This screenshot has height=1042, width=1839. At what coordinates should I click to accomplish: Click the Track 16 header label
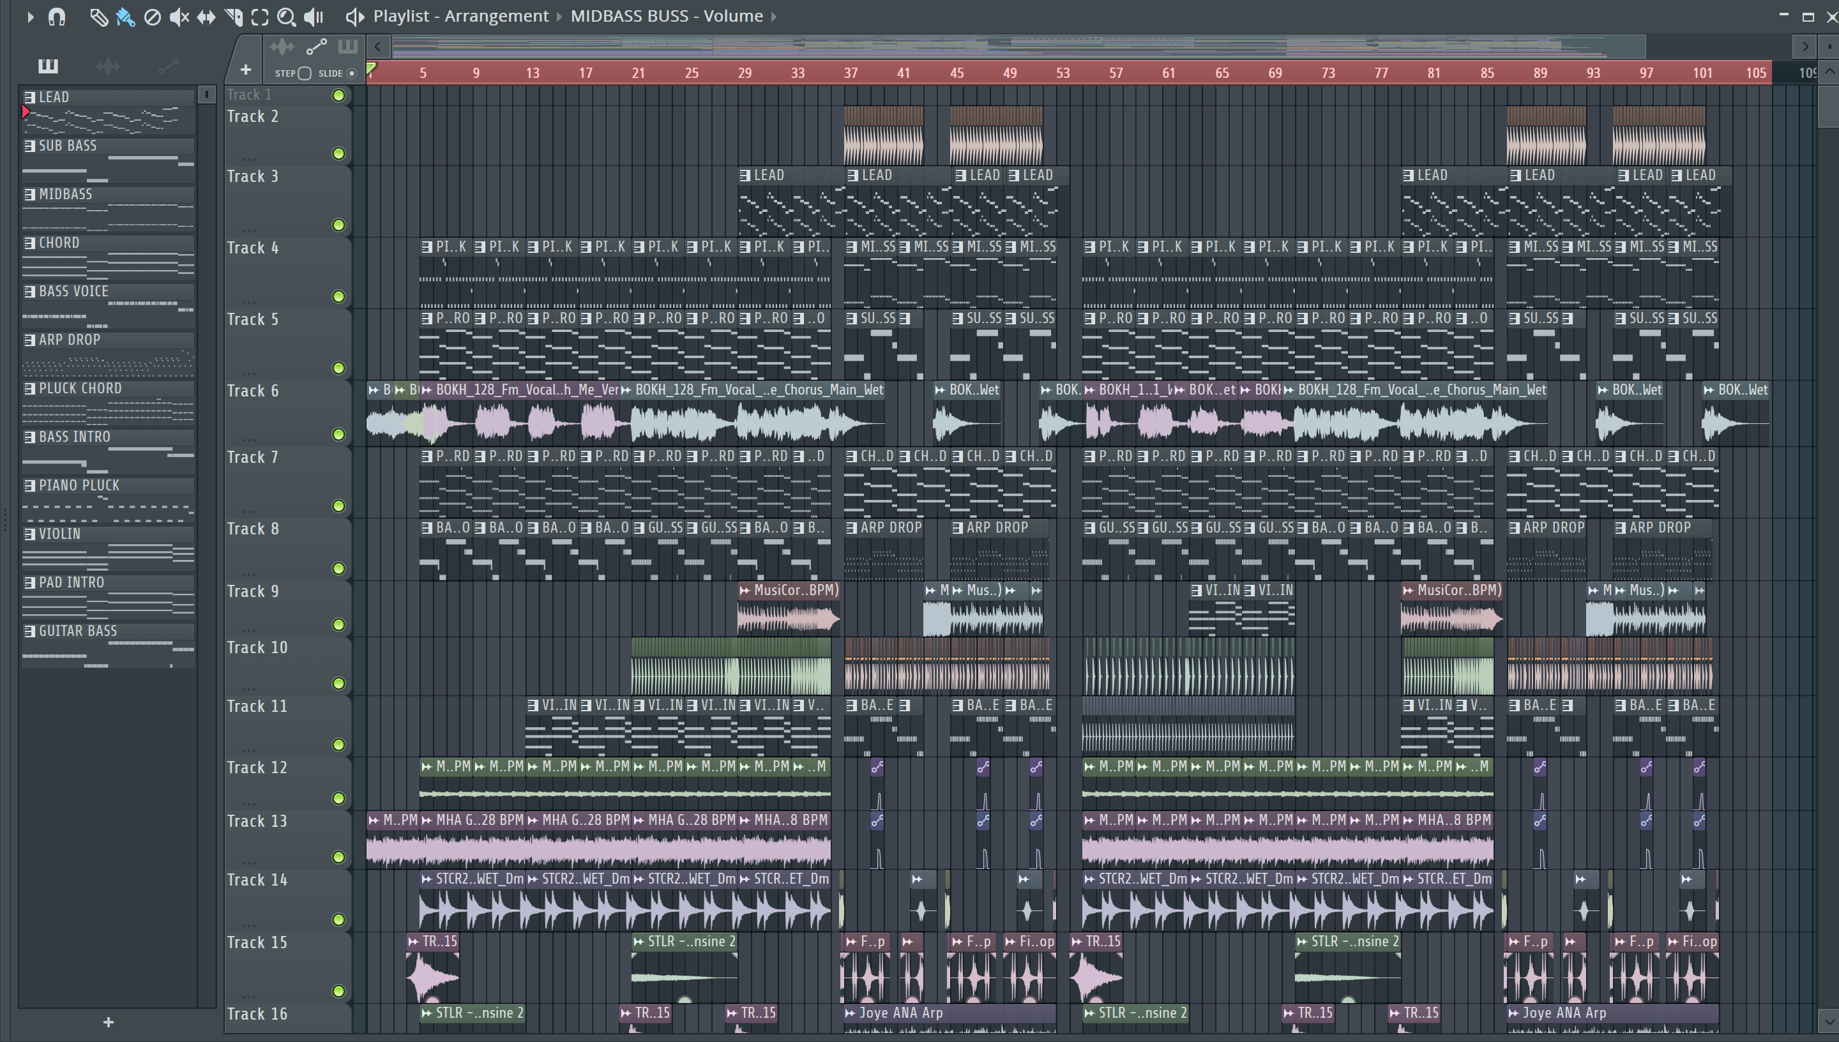(x=257, y=1014)
